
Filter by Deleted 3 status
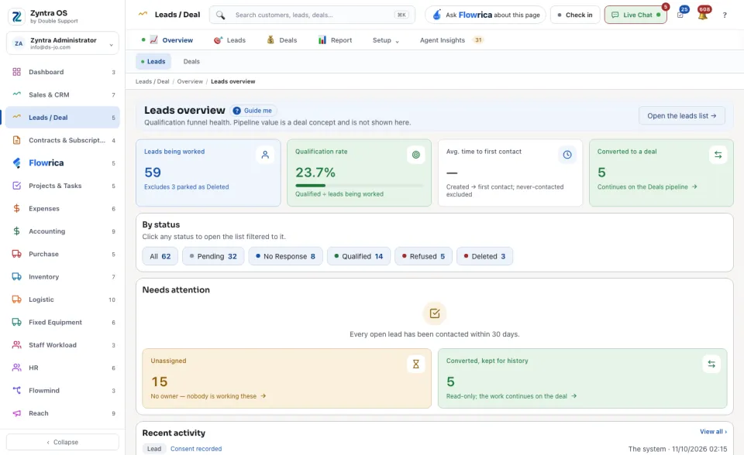[484, 256]
